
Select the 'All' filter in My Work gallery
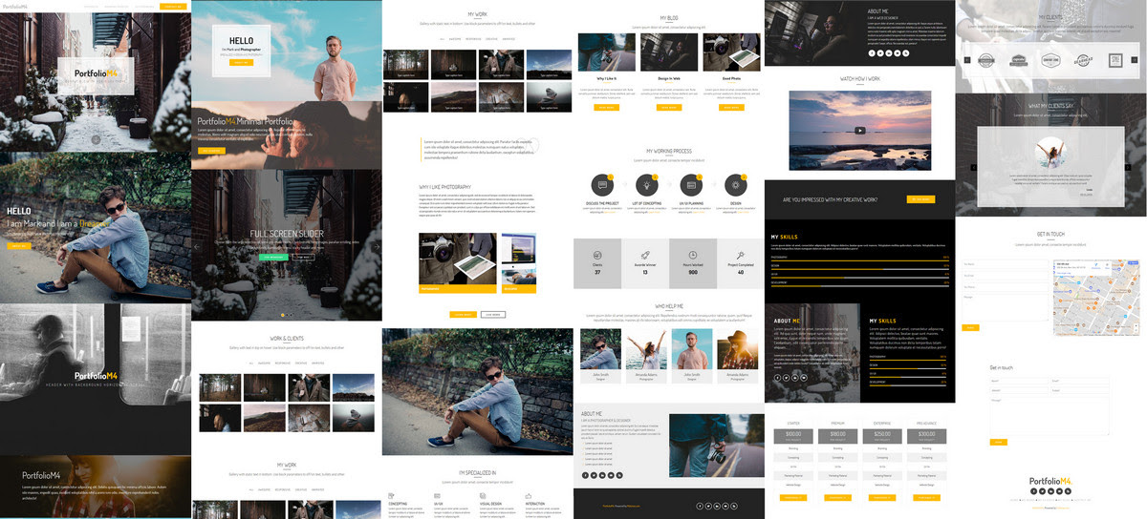(x=442, y=39)
